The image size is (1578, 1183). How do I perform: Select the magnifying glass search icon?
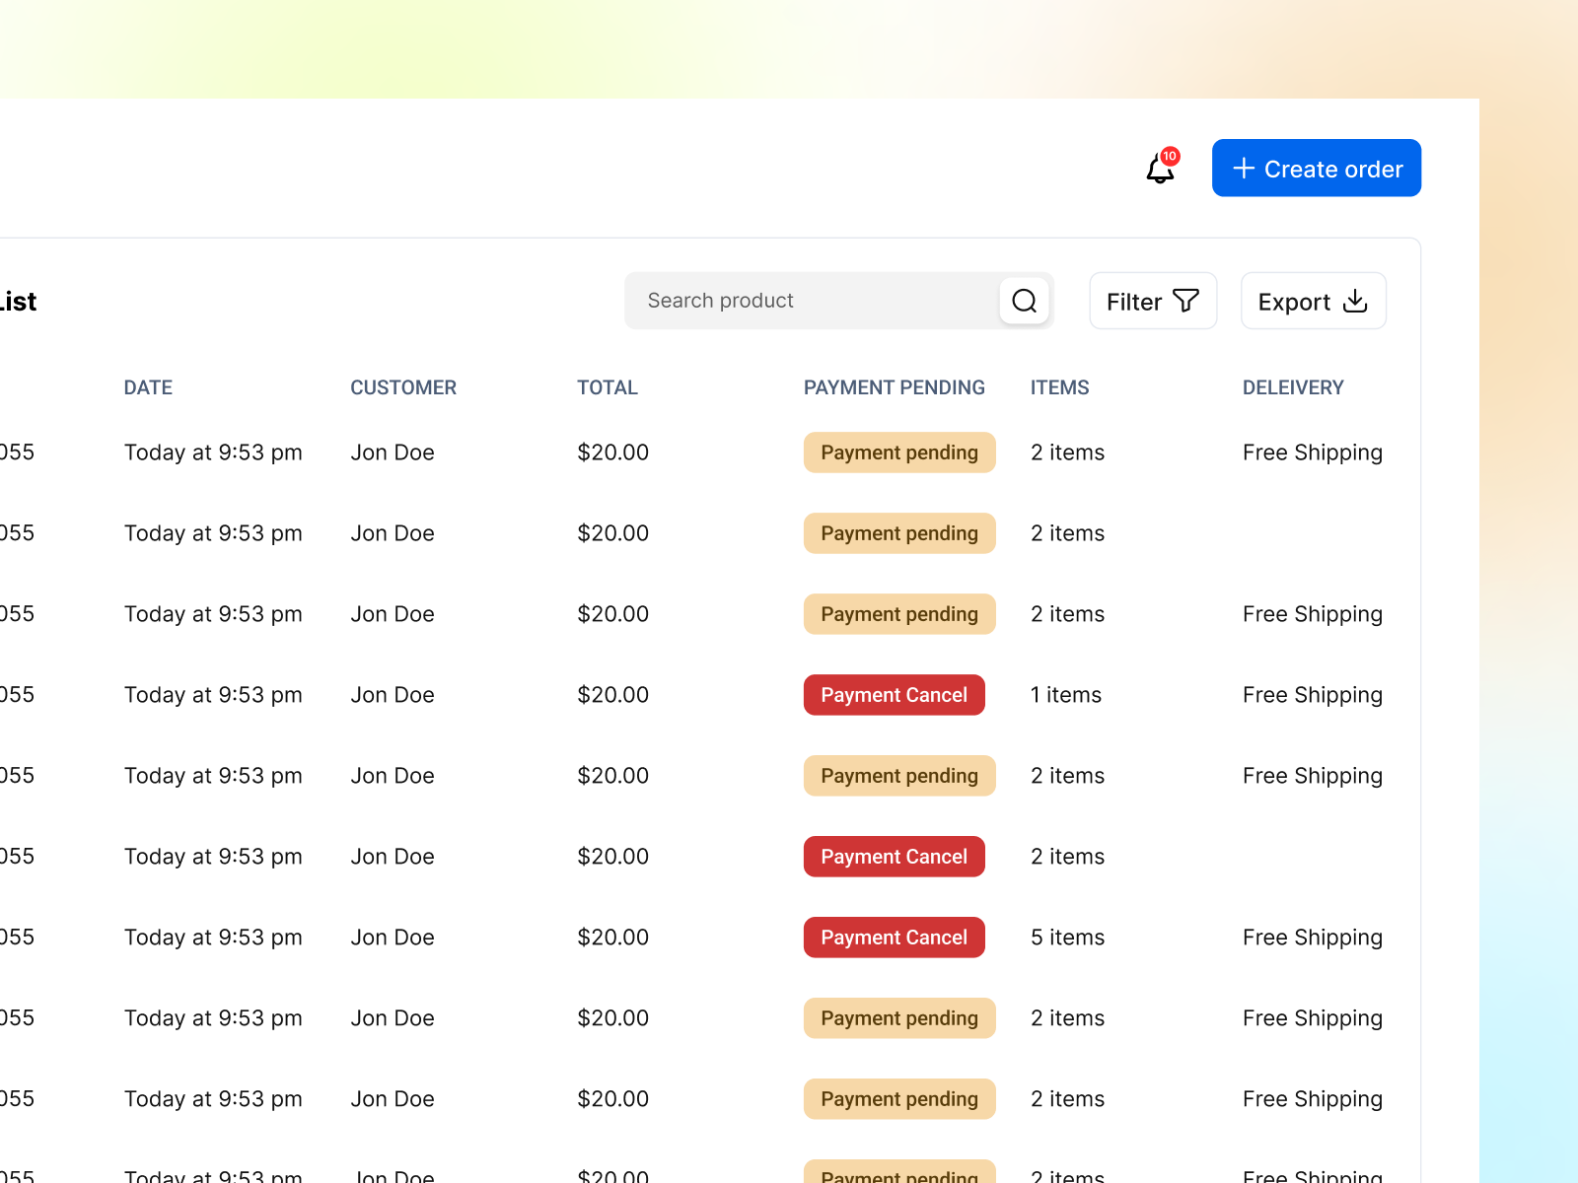1024,301
